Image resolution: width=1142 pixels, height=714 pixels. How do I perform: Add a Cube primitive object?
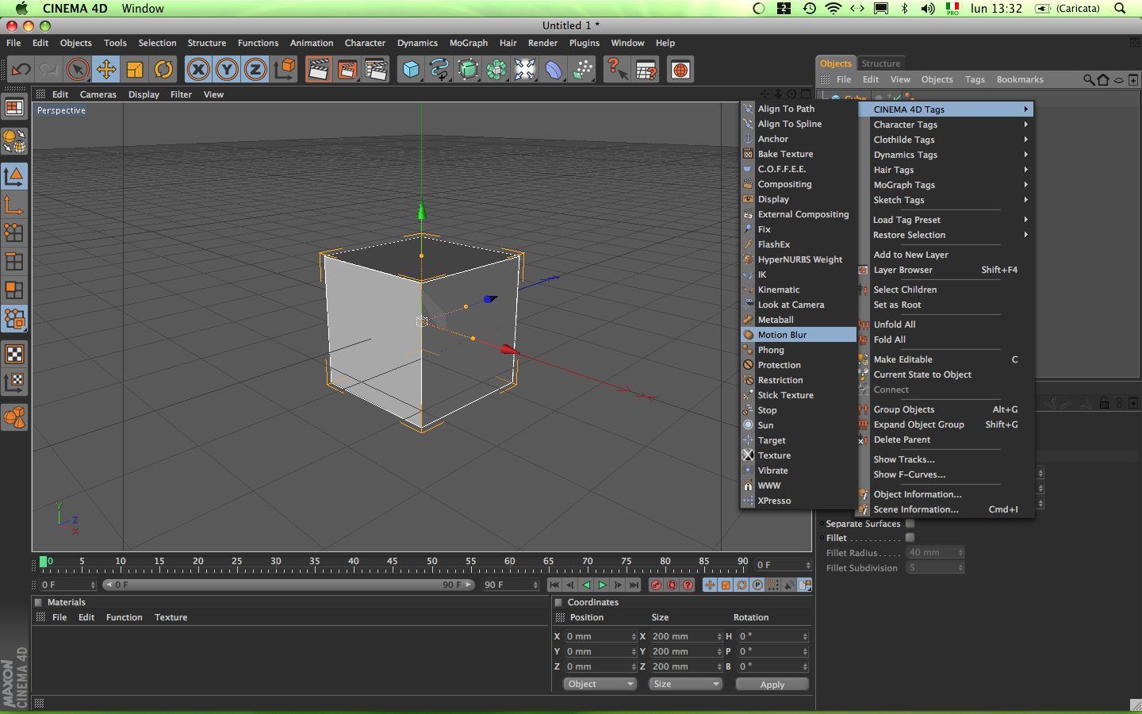411,70
